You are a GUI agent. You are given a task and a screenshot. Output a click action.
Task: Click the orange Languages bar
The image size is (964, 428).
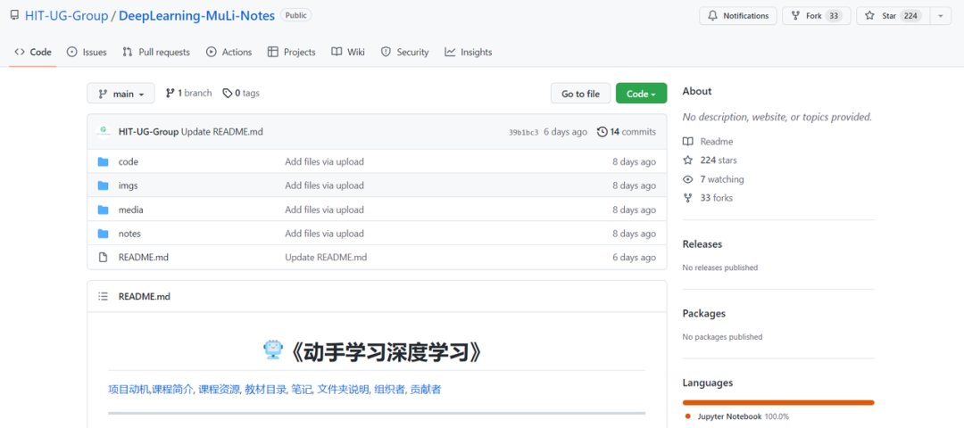click(x=777, y=403)
